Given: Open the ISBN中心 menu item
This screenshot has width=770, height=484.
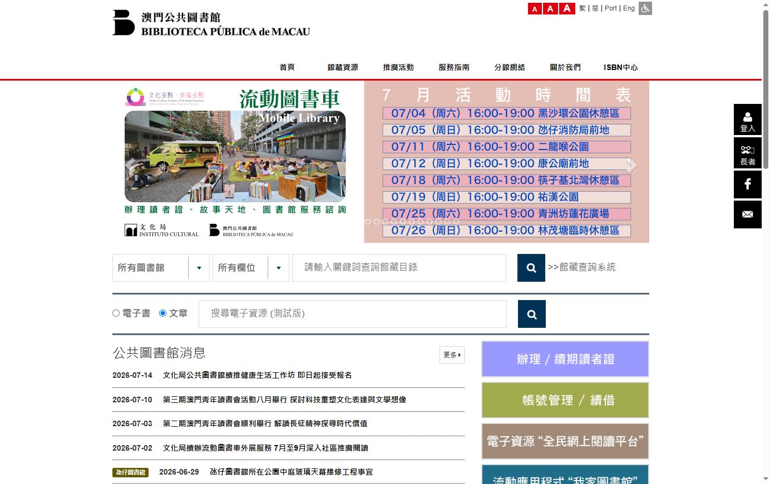Looking at the screenshot, I should pyautogui.click(x=621, y=67).
